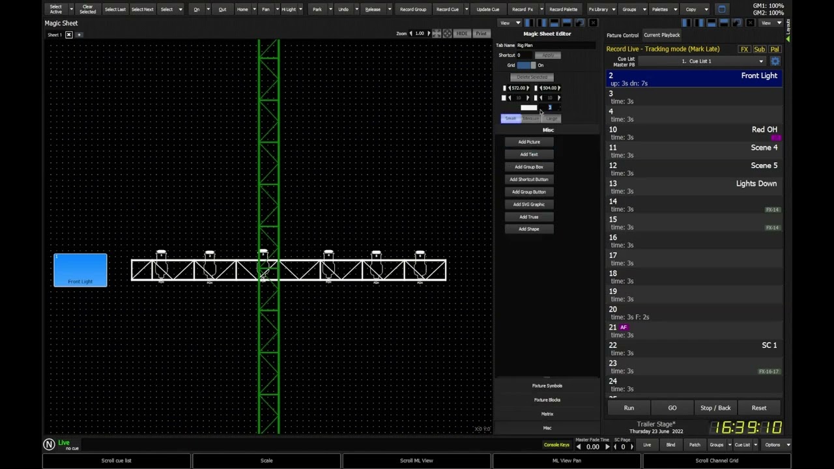Viewport: 834px width, 469px height.
Task: Toggle the Grid switch off
Action: pyautogui.click(x=526, y=65)
